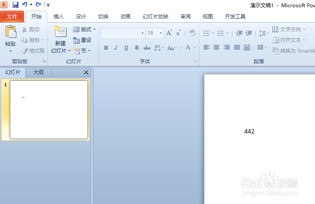Toggle center text alignment

(x=216, y=47)
